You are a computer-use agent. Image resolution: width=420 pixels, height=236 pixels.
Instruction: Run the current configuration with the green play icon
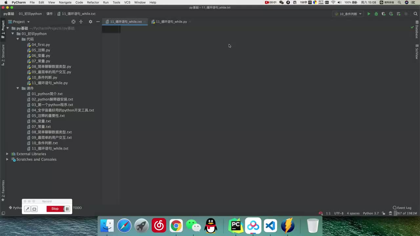[x=369, y=14]
